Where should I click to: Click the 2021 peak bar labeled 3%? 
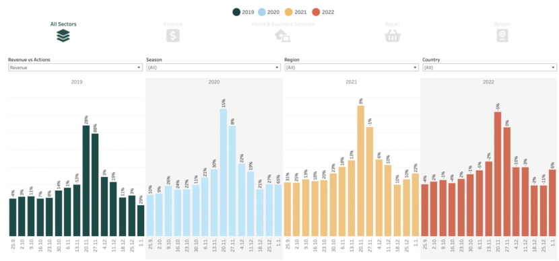tap(361, 171)
